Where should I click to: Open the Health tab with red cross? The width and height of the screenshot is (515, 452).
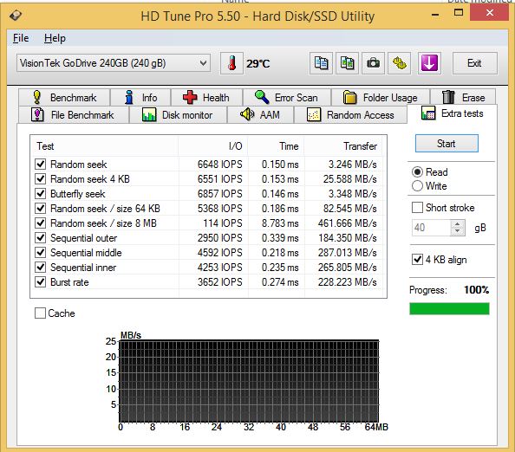pyautogui.click(x=206, y=98)
